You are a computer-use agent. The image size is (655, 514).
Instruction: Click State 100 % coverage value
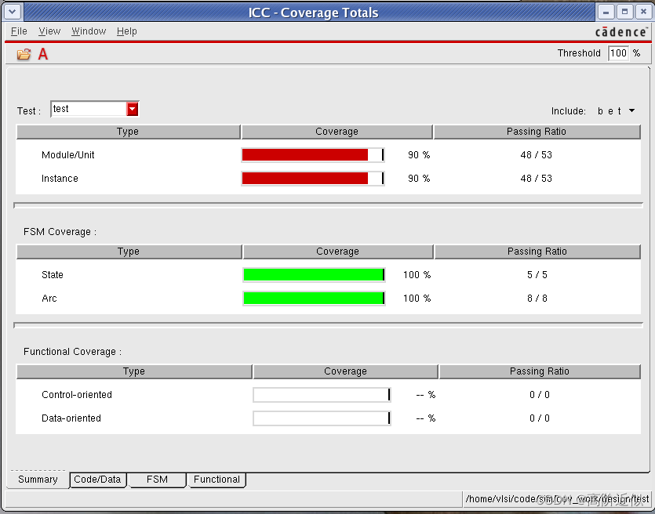click(x=417, y=274)
